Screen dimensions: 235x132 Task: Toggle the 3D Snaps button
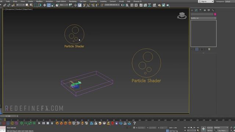[84, 5]
